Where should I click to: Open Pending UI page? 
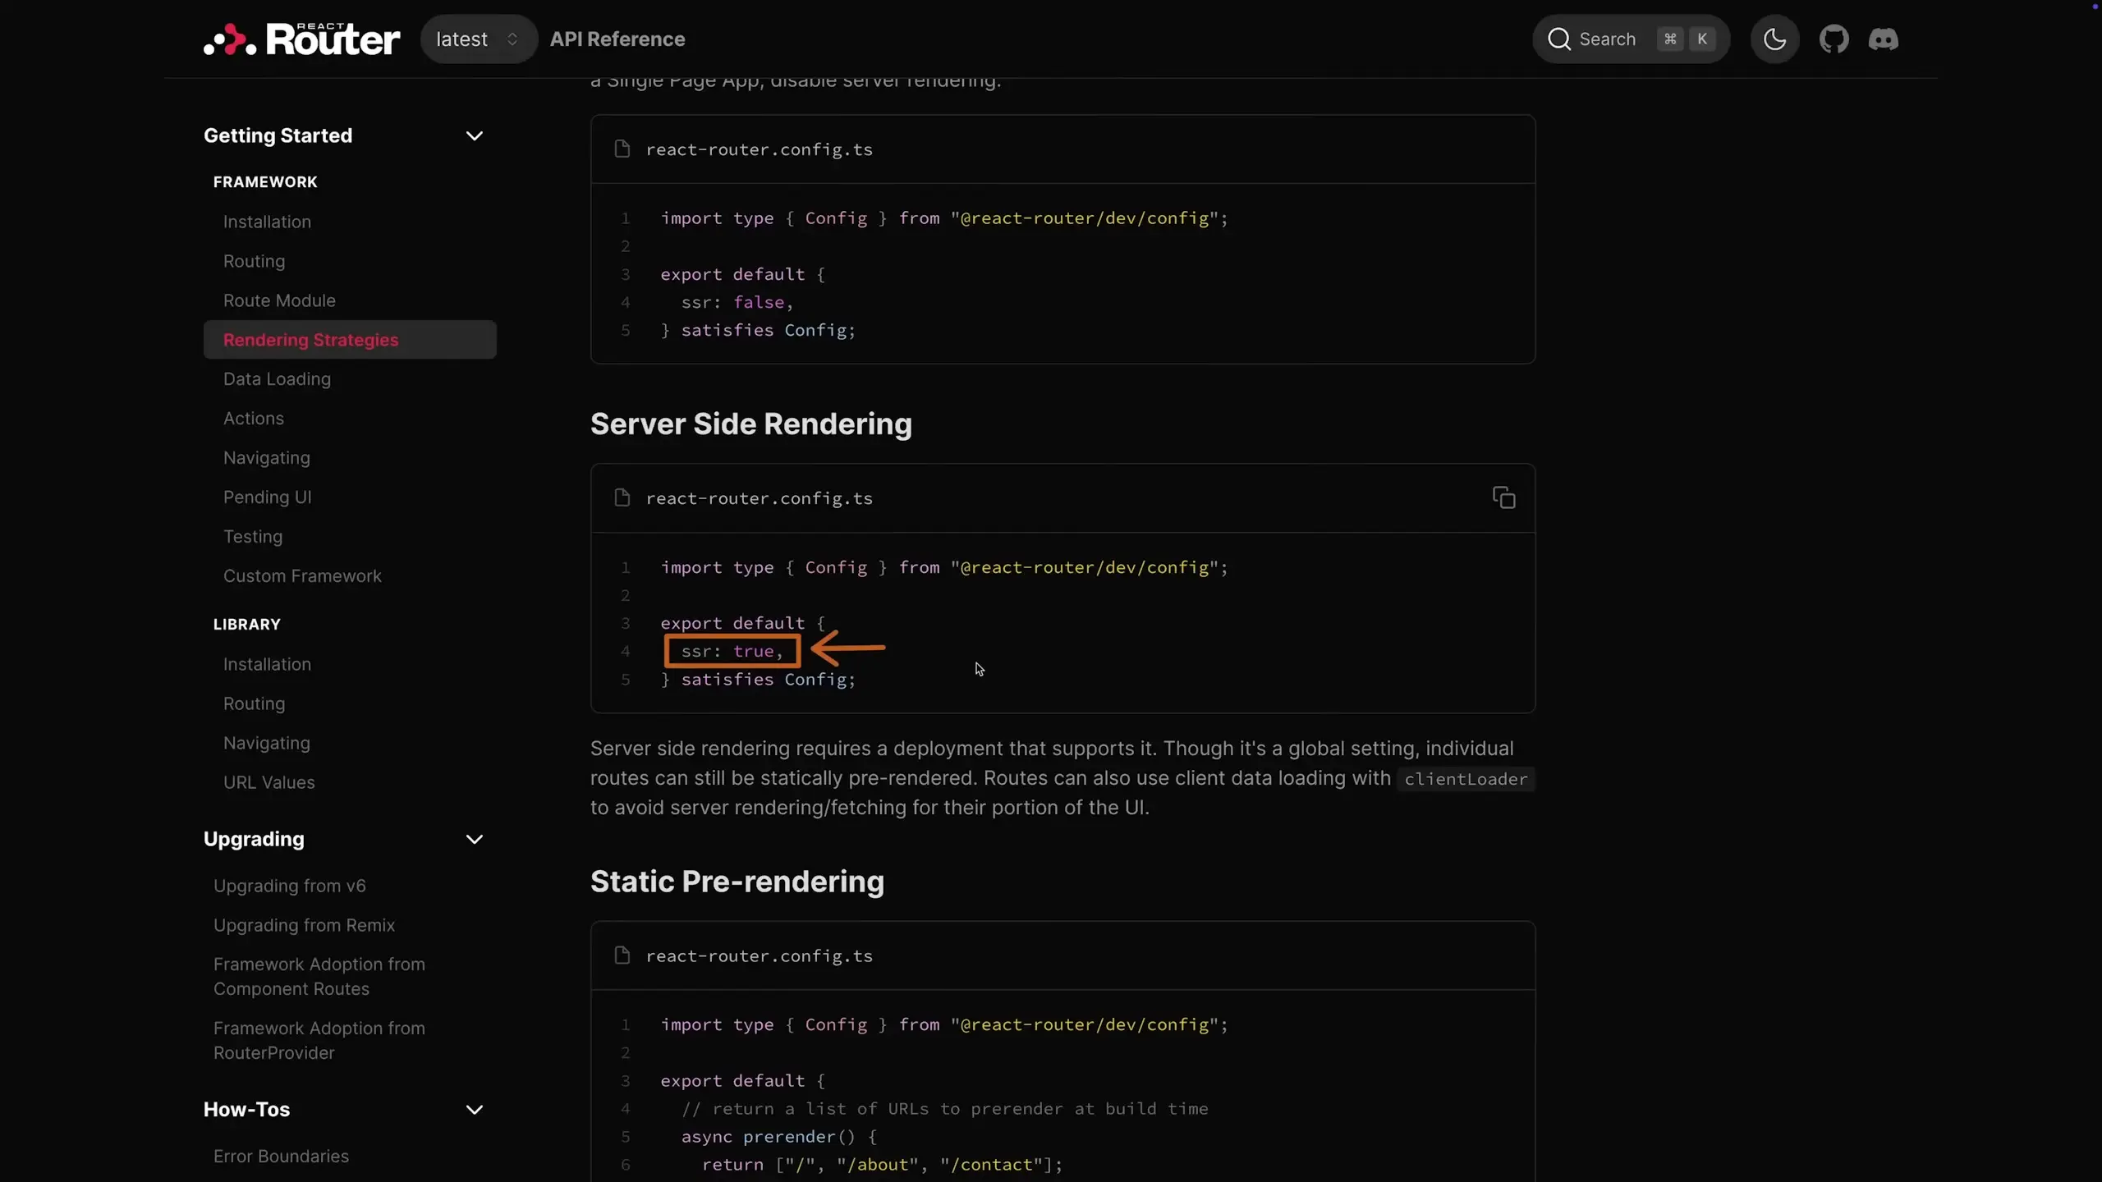click(x=267, y=497)
